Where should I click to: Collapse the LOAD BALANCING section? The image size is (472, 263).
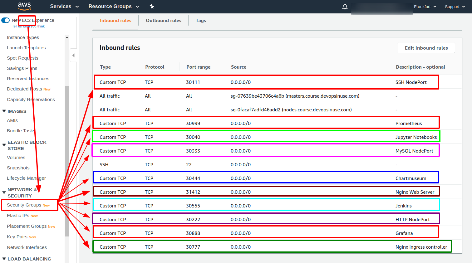coord(4,259)
